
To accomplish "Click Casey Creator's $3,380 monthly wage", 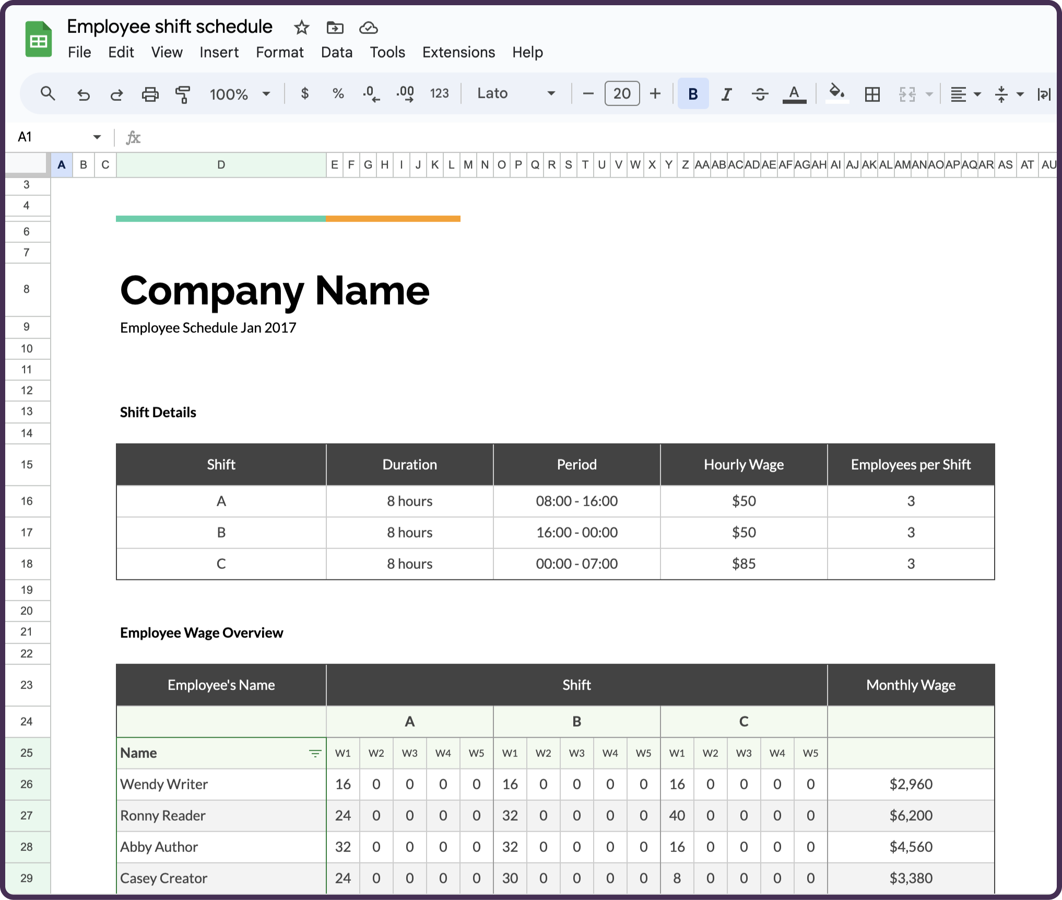I will (911, 878).
